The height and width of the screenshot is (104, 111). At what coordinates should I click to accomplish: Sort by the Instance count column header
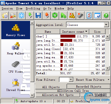[75, 32]
